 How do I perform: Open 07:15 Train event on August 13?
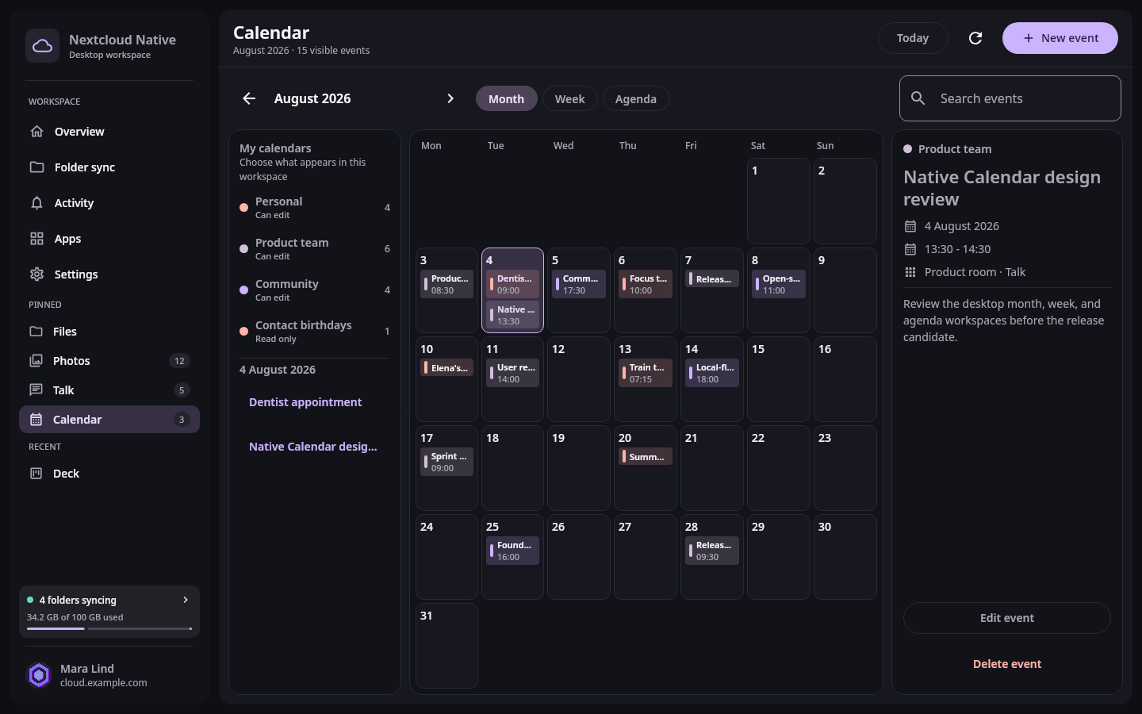pos(646,374)
